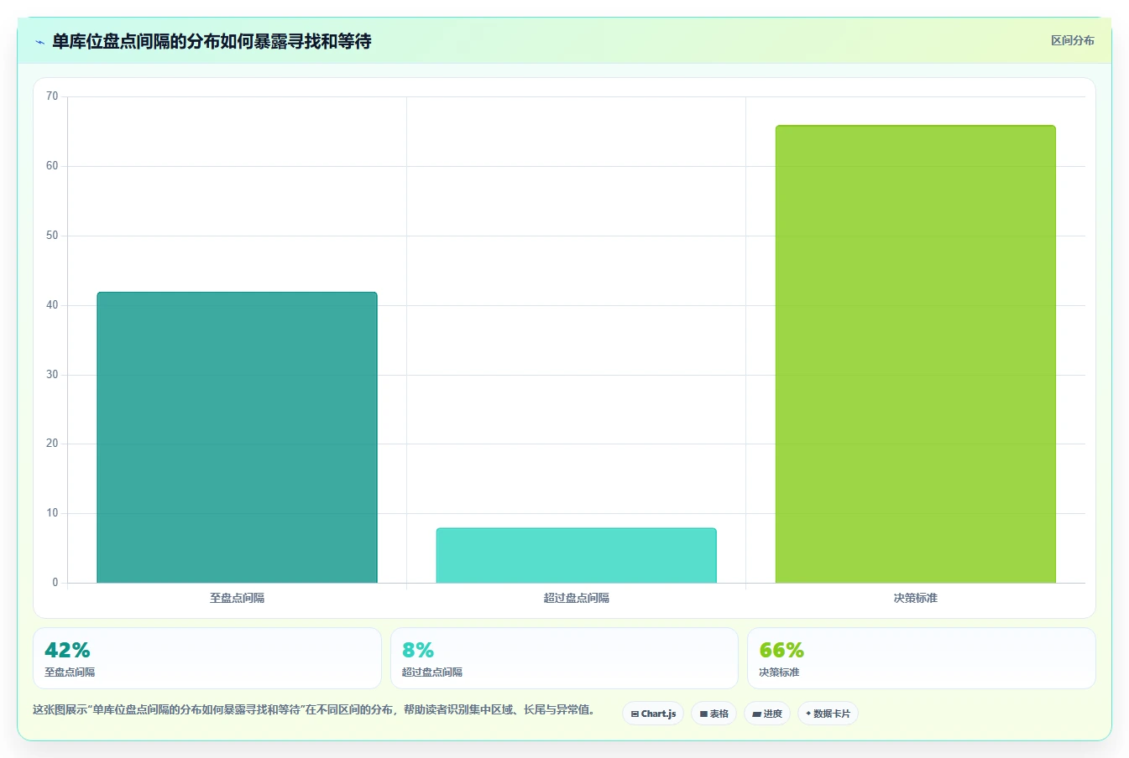Image resolution: width=1129 pixels, height=758 pixels.
Task: Click the 进度 tag
Action: (x=767, y=714)
